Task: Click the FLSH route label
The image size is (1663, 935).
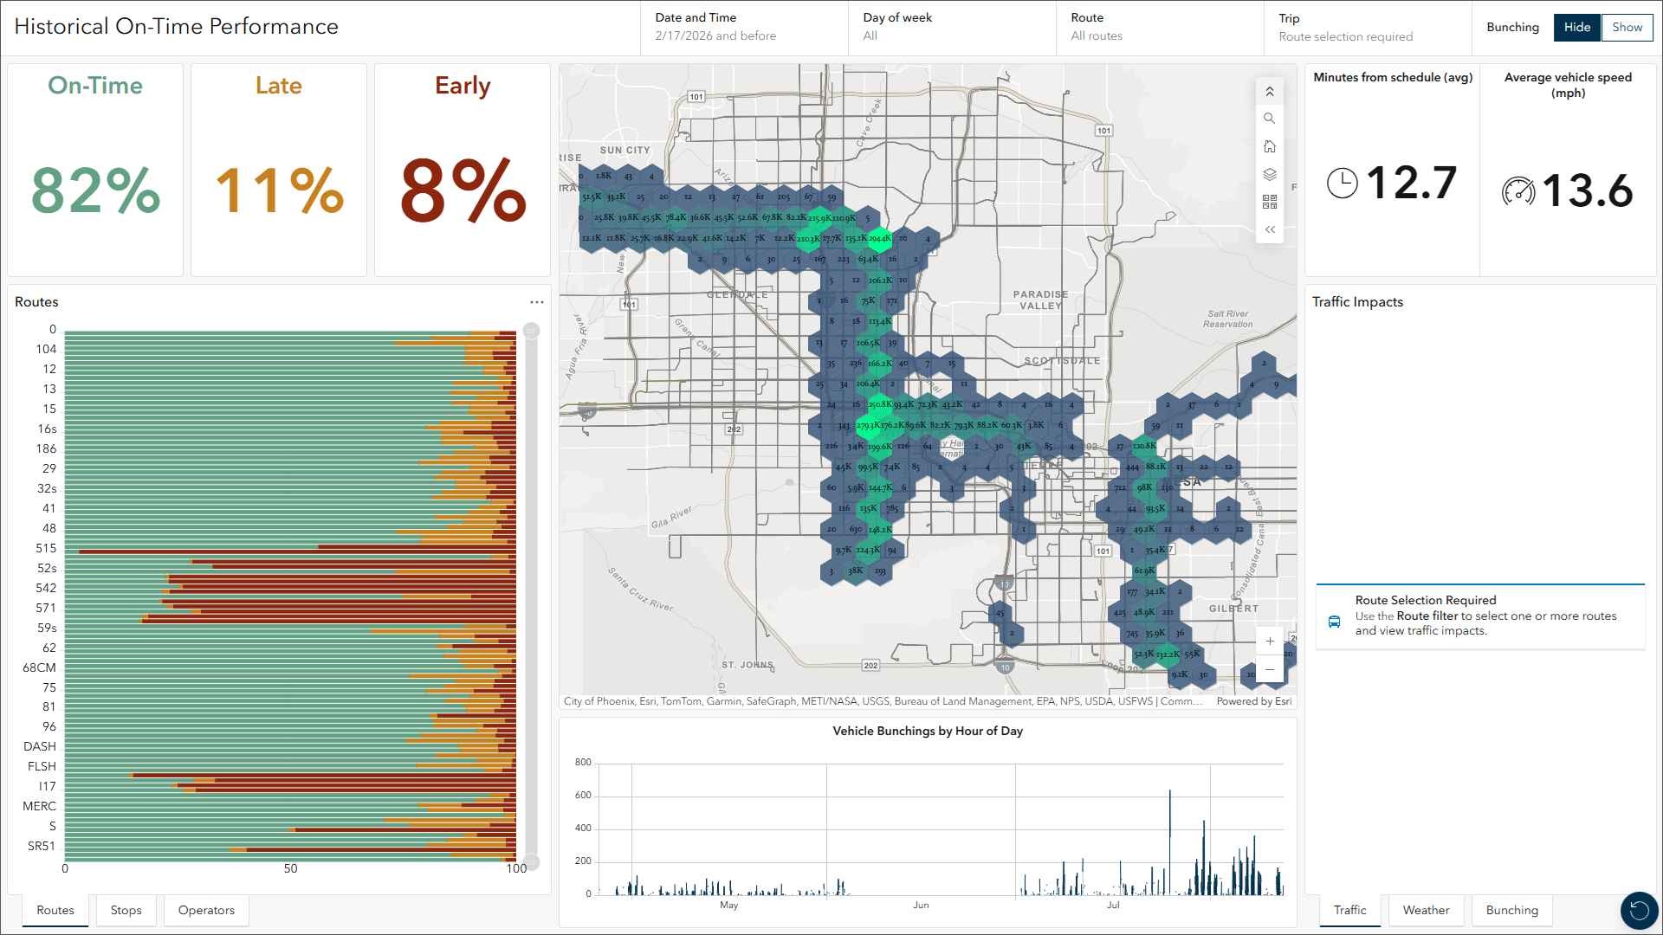Action: [x=42, y=766]
